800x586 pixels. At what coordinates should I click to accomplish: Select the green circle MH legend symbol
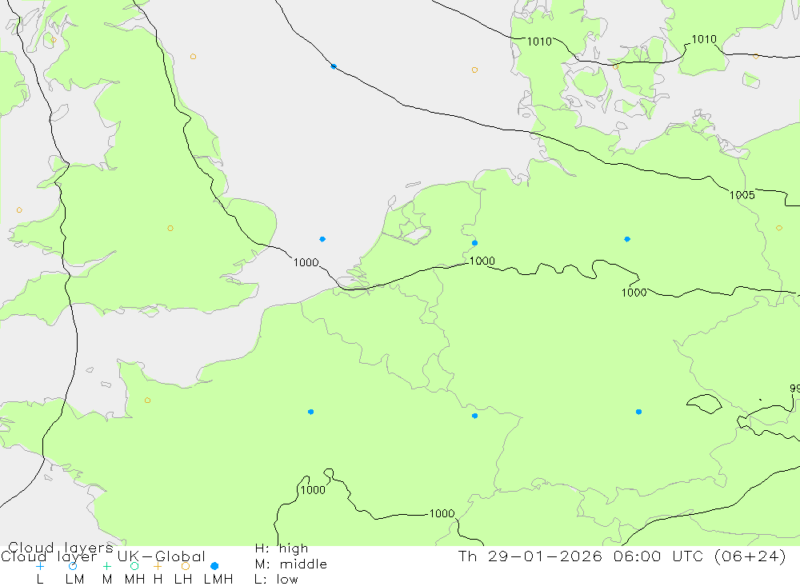coord(134,566)
